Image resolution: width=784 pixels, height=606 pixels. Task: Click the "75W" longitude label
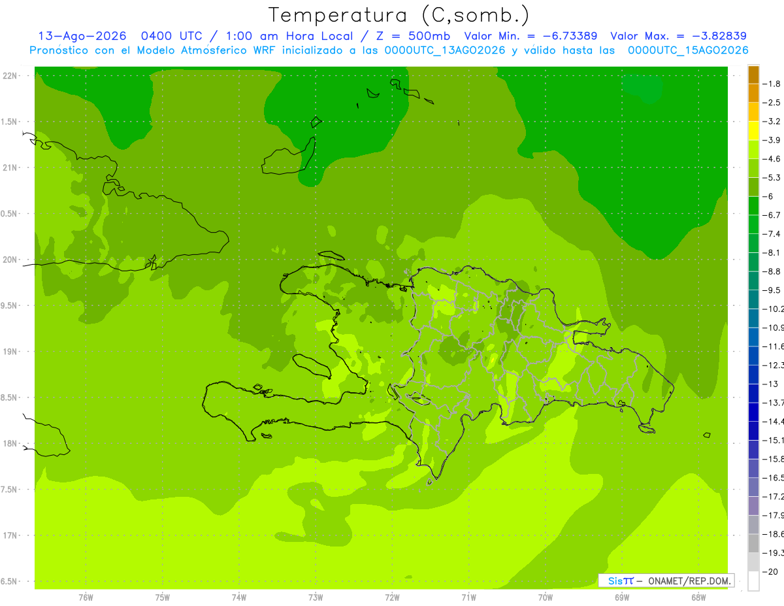click(163, 598)
